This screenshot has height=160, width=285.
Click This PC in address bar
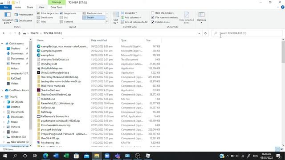(x=34, y=33)
